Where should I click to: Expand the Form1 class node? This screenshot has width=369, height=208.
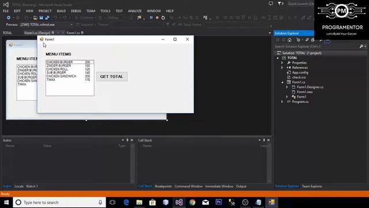tap(287, 96)
